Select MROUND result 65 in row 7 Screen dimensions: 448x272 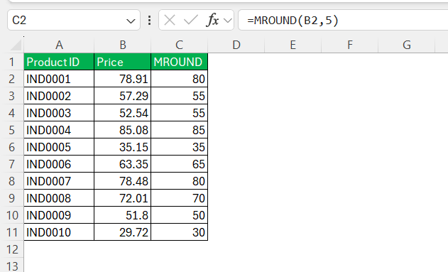click(179, 164)
